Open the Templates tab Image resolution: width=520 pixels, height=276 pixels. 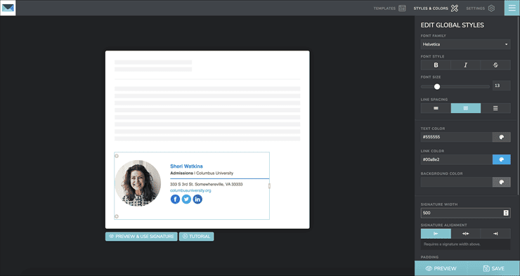pos(389,8)
